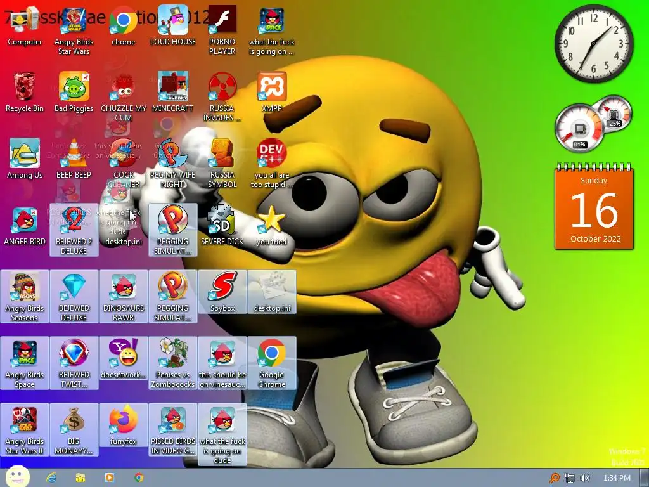Open the Computer desktop icon
This screenshot has height=487, width=649.
click(x=25, y=27)
